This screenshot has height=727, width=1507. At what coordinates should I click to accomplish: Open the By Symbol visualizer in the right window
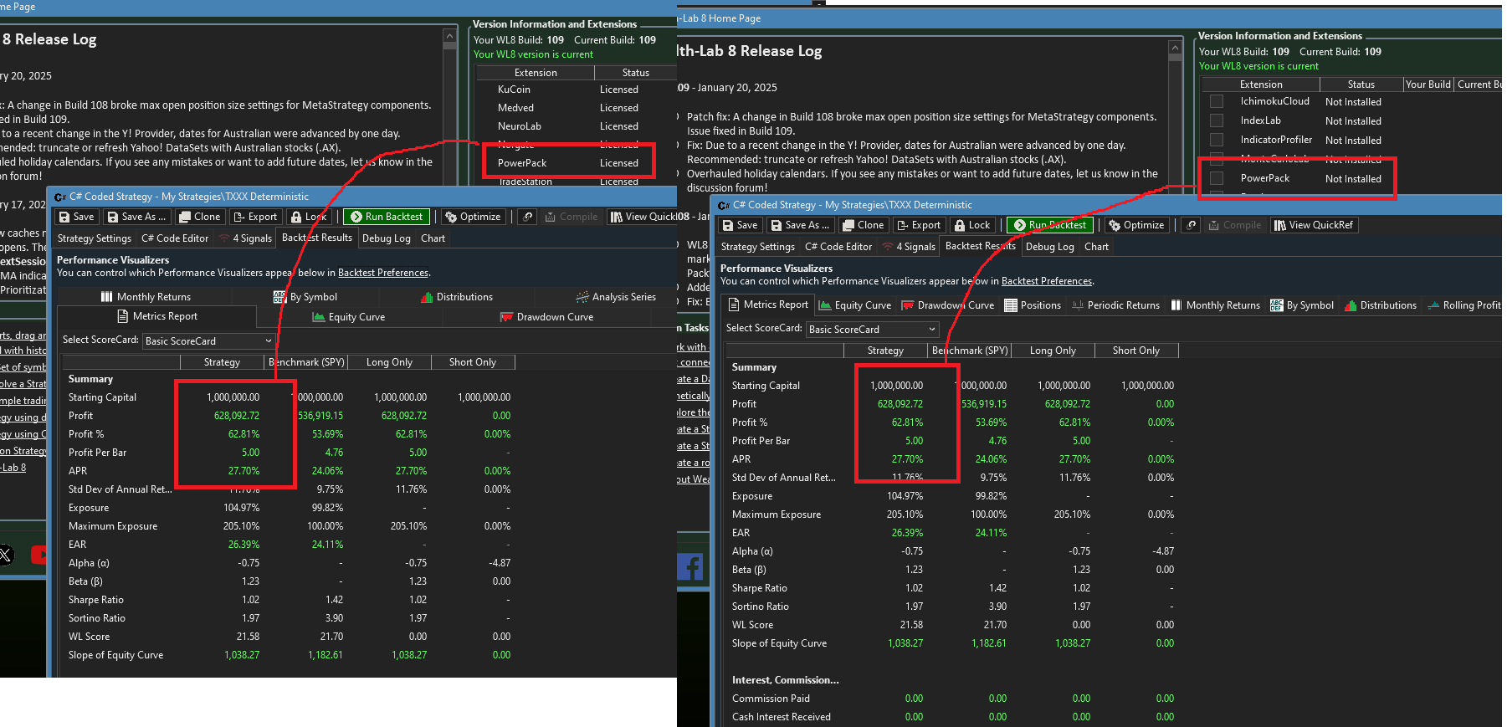point(1302,305)
